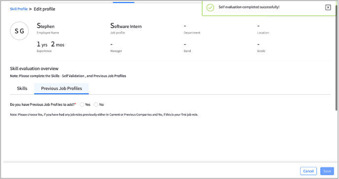Click the SG avatar circle

click(x=19, y=31)
